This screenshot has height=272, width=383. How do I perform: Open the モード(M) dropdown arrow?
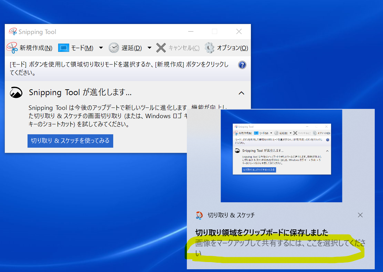click(x=101, y=48)
